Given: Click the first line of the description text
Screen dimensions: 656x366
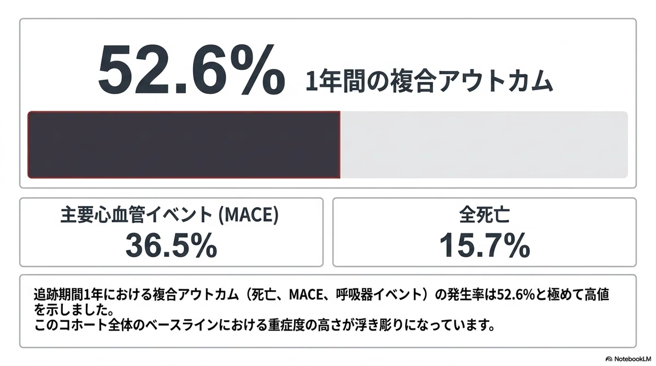Looking at the screenshot, I should pos(321,296).
